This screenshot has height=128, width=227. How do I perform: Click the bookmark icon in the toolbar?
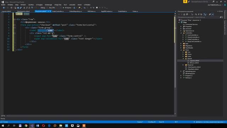tap(97, 8)
